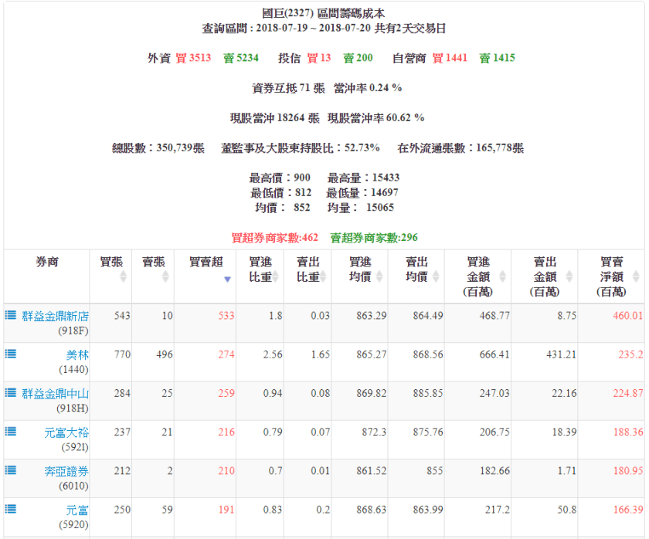
Task: Click list icon beside 奔亞證券 row
Action: pyautogui.click(x=11, y=470)
